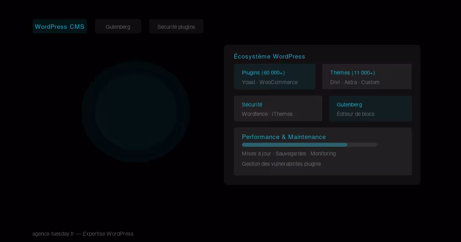Select the Gutenberg card title in ecosystem panel
Screen dimensions: 461x242
pyautogui.click(x=349, y=104)
